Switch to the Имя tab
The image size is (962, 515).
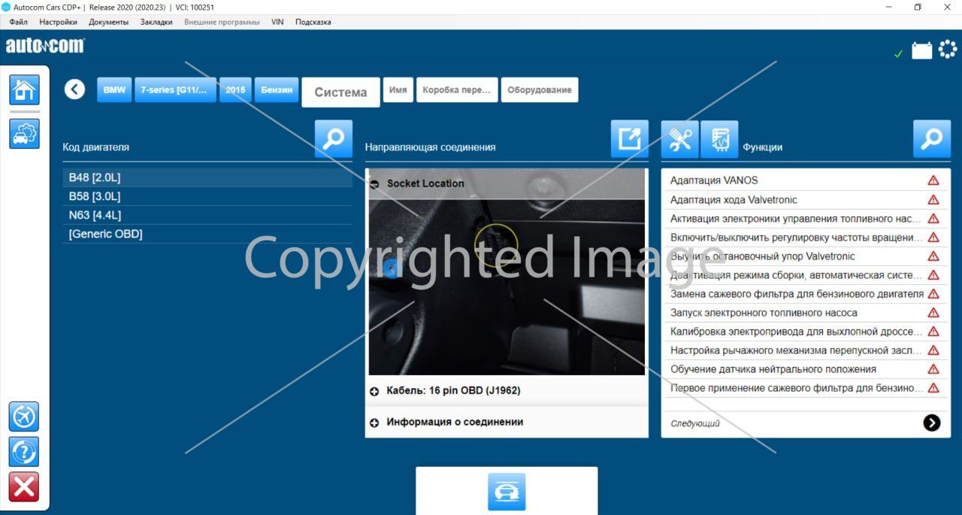(398, 89)
